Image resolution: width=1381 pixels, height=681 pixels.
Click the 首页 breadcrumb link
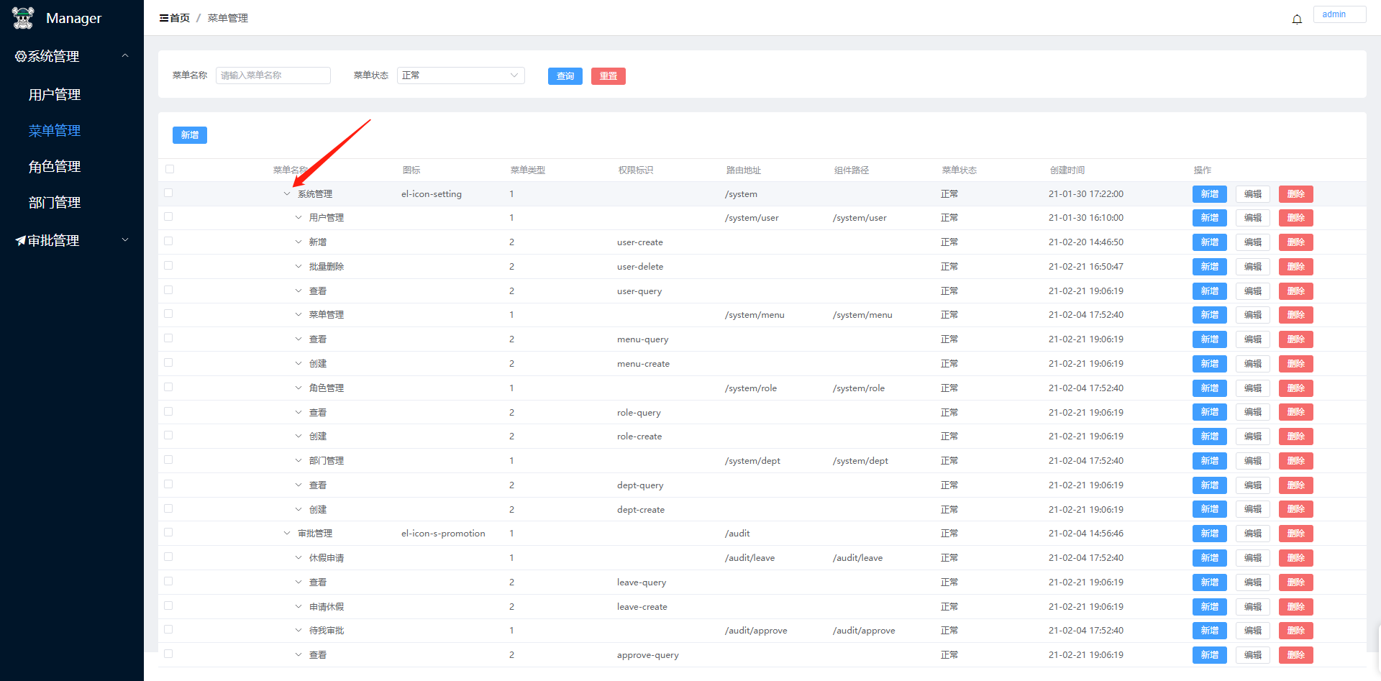coord(180,18)
